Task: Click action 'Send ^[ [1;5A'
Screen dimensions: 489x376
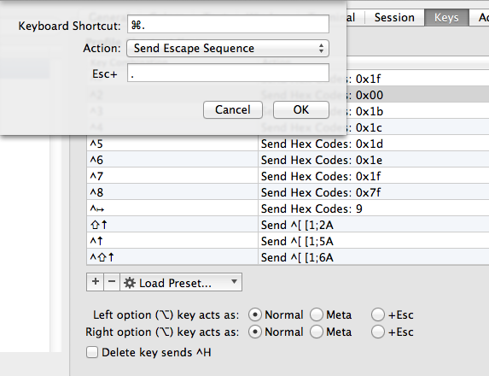Action: click(x=297, y=241)
